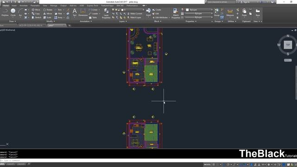Viewport: 297px width, 167px height.
Task: Insert a Table
Action: [93, 18]
